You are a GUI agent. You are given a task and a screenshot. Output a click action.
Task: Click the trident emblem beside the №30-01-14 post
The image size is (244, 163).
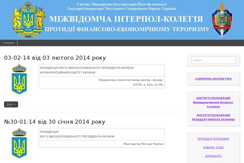point(19,143)
